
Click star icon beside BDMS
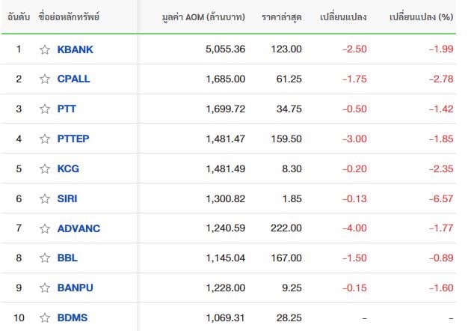[x=45, y=318]
